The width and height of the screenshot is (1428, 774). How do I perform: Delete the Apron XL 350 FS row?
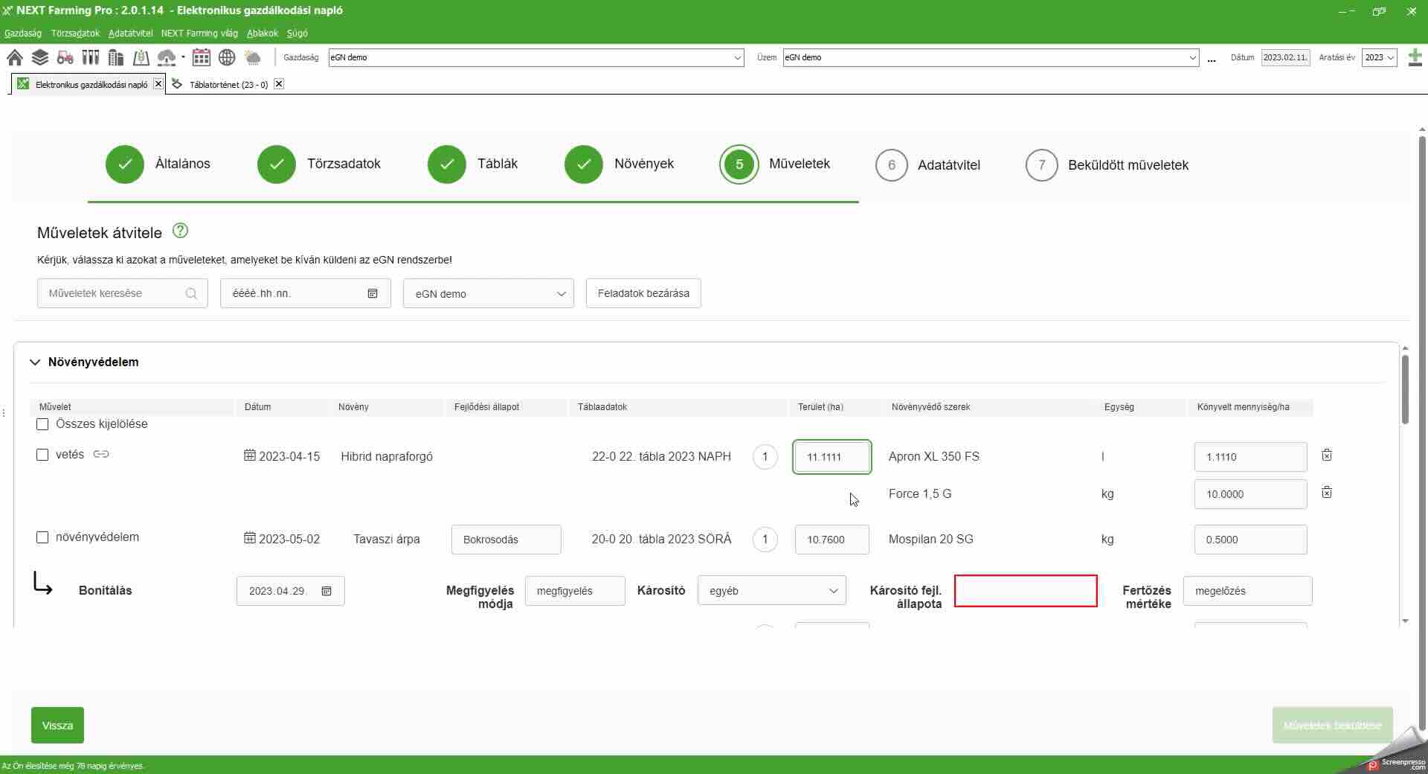pyautogui.click(x=1327, y=455)
